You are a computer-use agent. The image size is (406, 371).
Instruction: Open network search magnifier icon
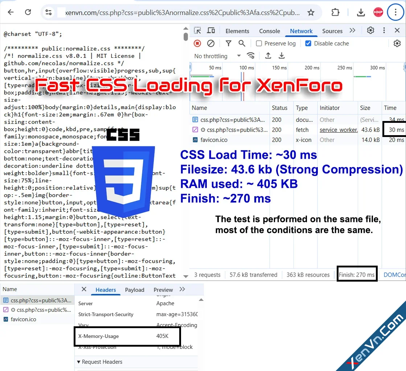242,43
